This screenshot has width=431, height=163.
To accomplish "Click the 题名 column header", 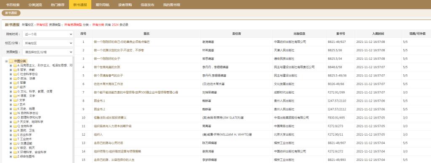I will click(x=146, y=34).
